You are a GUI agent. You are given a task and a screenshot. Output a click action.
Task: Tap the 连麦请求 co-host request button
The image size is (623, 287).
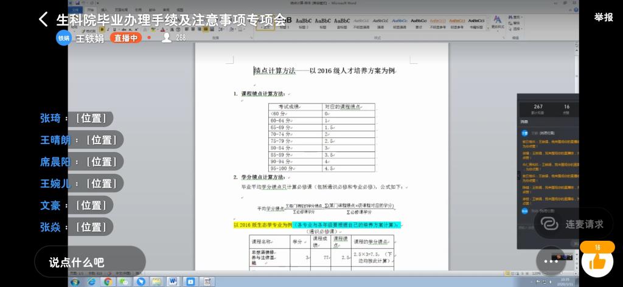[575, 224]
